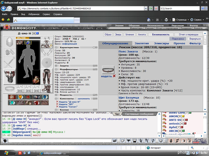Open the Системные сообщения chat tab
The image size is (209, 156).
(139, 114)
